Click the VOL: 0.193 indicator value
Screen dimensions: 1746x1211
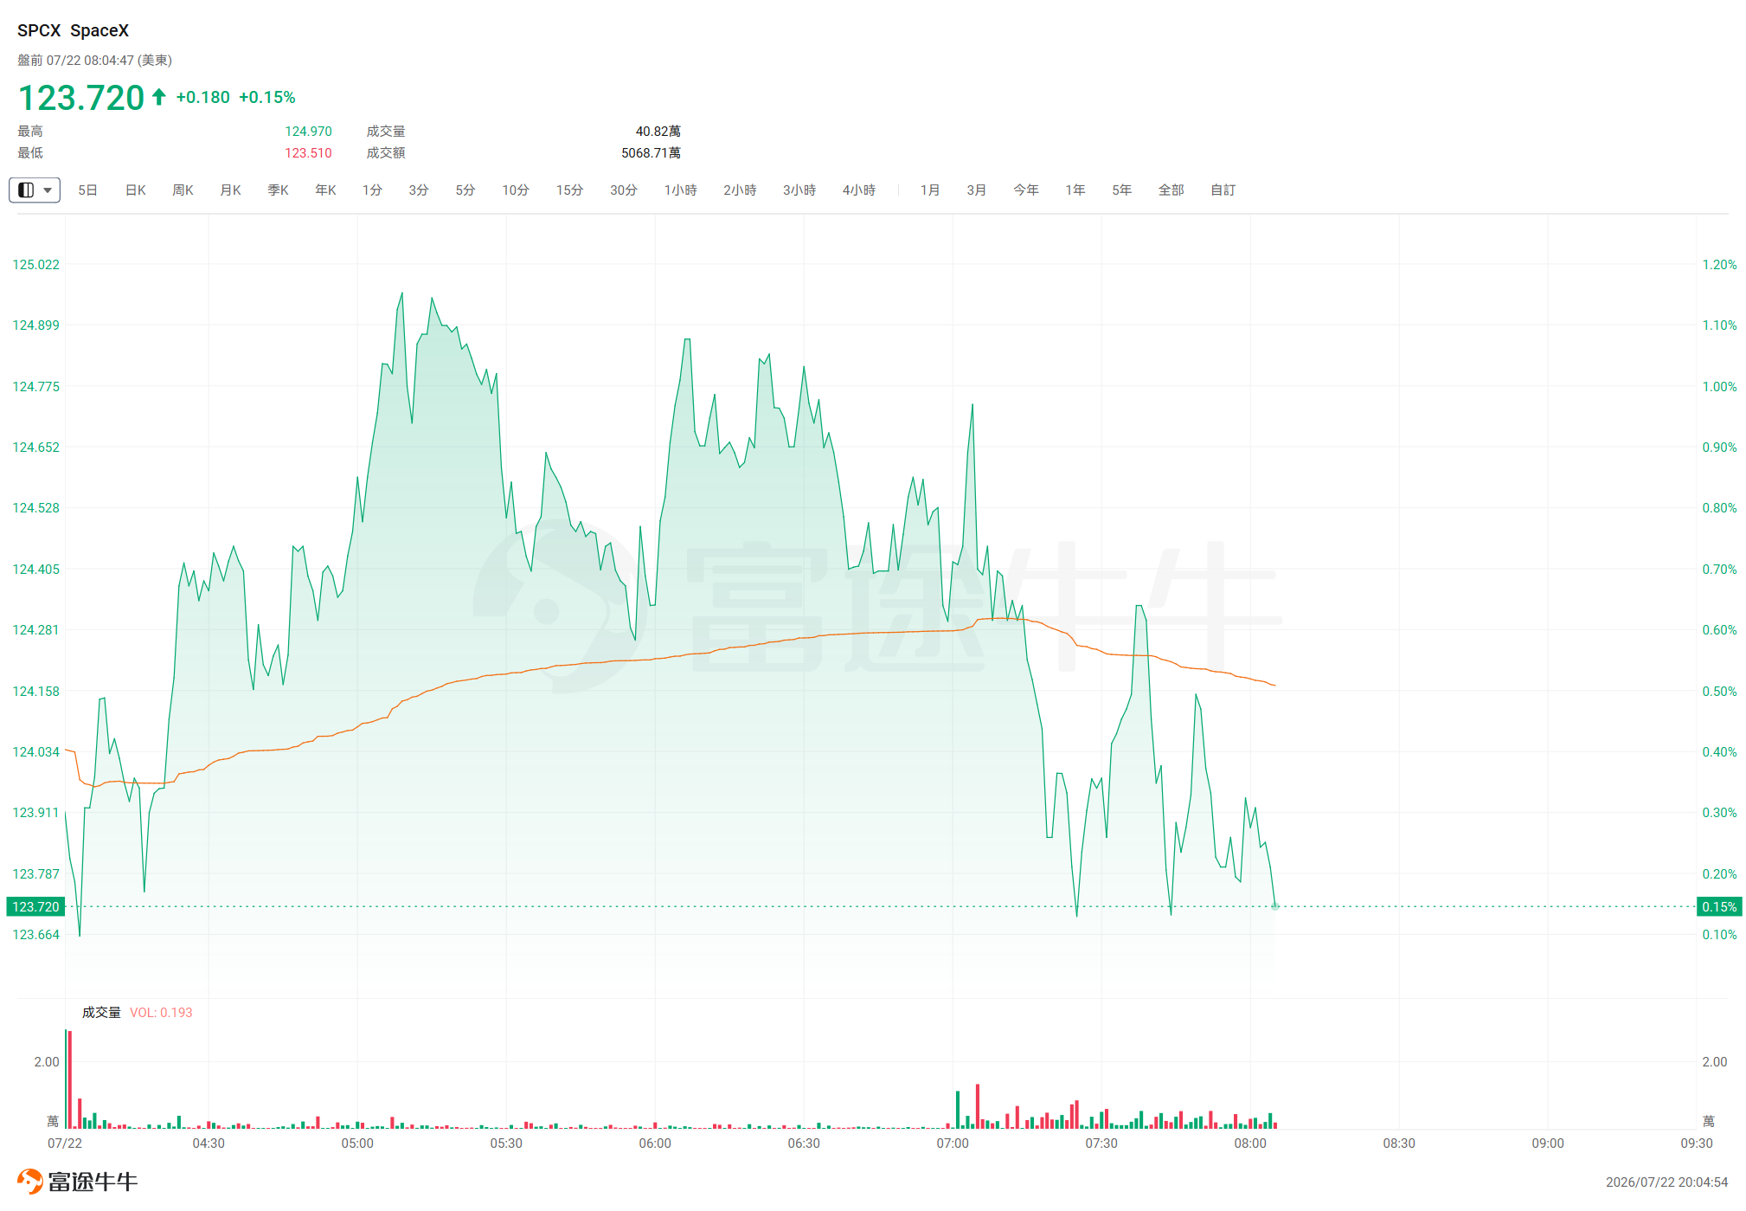tap(161, 1013)
